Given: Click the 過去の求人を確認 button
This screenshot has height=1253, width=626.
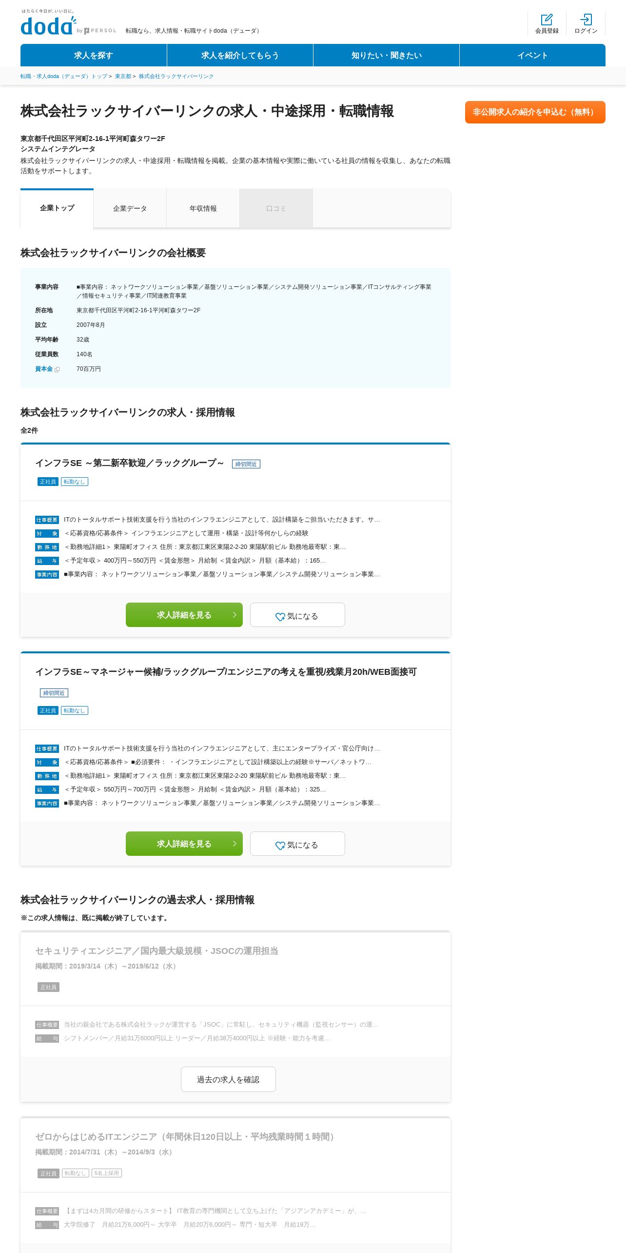Looking at the screenshot, I should (228, 1079).
